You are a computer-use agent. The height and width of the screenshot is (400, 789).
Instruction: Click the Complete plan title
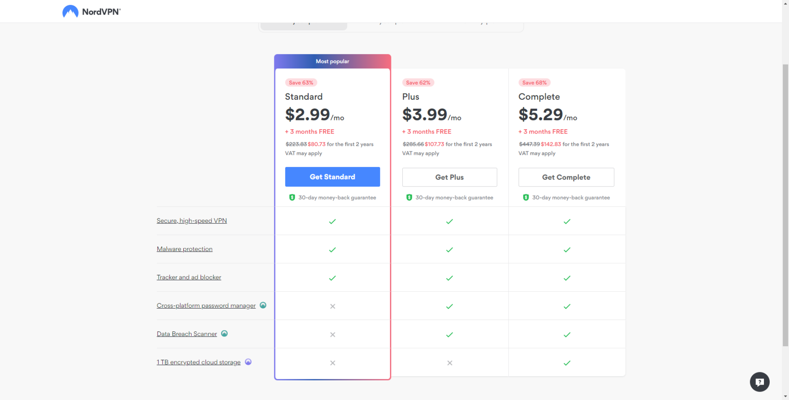(539, 97)
